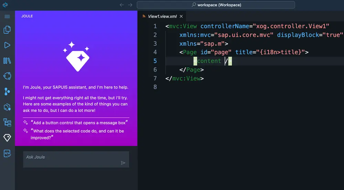Screen dimensions: 344x190
Task: Click the xmlns="sap.m" code line
Action: click(x=204, y=44)
